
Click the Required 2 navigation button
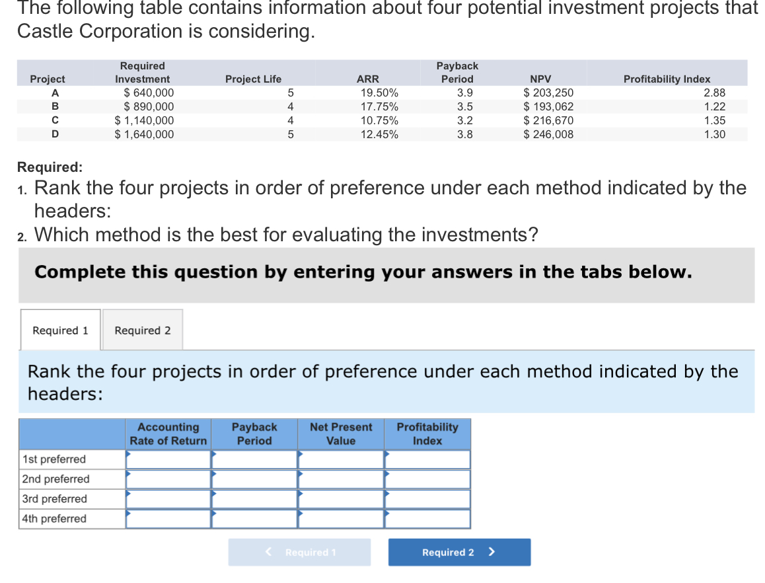click(x=459, y=552)
